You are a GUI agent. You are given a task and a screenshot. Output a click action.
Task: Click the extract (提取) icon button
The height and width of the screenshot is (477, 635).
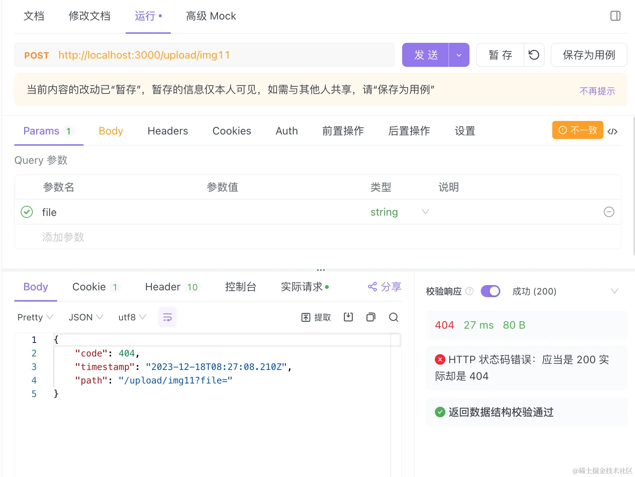[x=316, y=317]
